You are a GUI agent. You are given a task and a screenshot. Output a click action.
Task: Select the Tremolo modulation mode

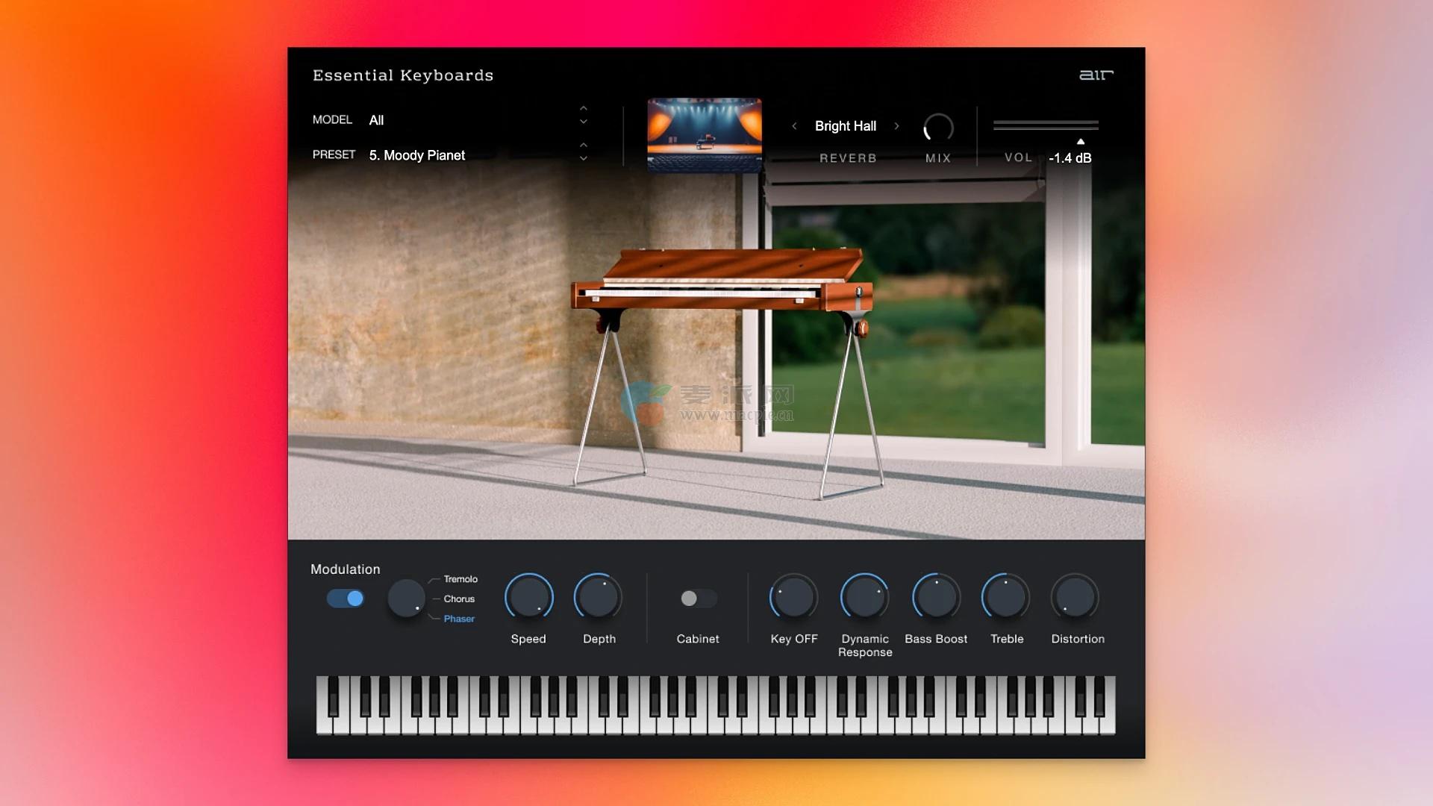(x=461, y=579)
